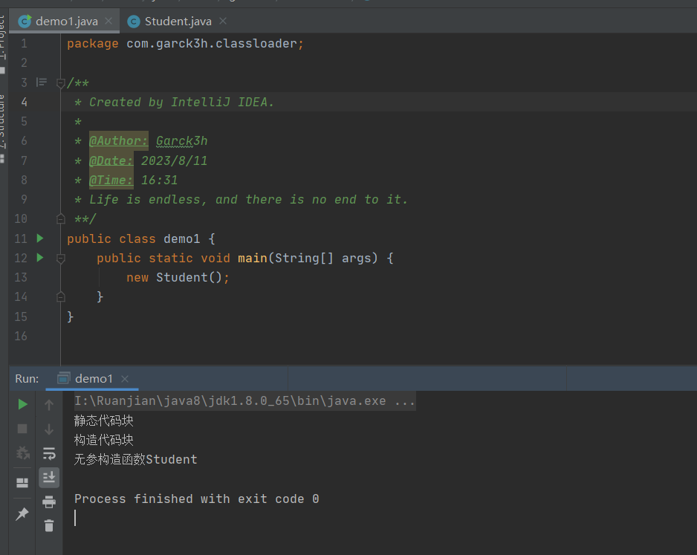Click the Student() constructor call
This screenshot has width=697, height=555.
[x=189, y=278]
